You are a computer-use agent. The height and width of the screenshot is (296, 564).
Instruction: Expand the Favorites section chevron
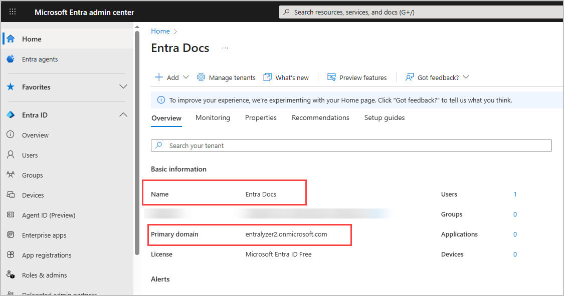click(x=123, y=87)
